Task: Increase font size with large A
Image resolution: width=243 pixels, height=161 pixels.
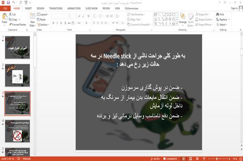Action: point(79,16)
